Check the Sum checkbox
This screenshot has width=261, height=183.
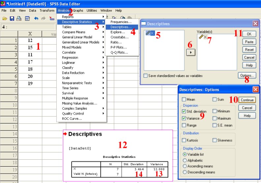coord(215,99)
